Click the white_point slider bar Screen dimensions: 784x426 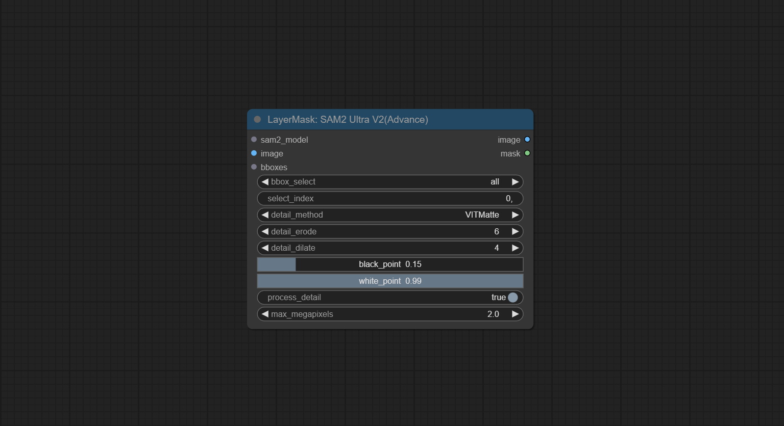(390, 281)
